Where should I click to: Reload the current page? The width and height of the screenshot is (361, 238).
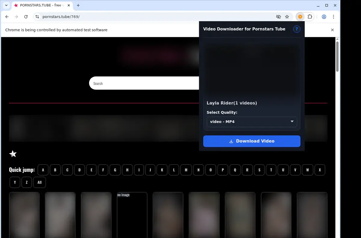(26, 17)
